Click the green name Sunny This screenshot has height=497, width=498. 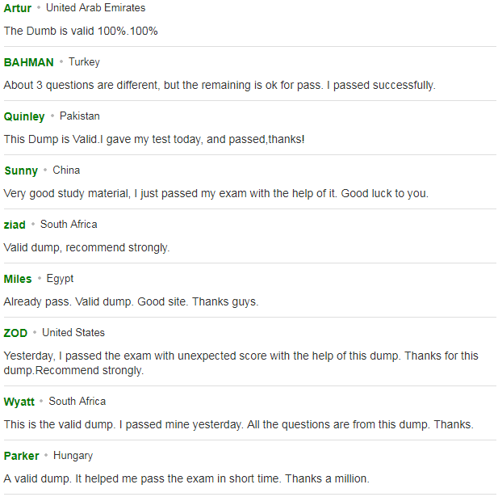[21, 171]
